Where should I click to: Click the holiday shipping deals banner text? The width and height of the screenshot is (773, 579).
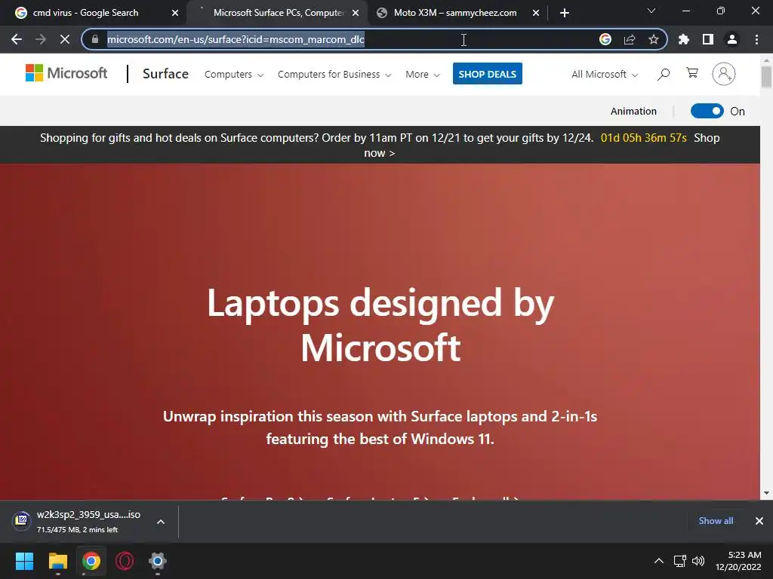(316, 138)
